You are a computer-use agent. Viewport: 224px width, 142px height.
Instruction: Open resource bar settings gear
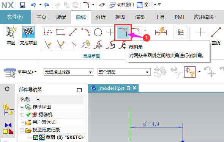click(x=7, y=89)
